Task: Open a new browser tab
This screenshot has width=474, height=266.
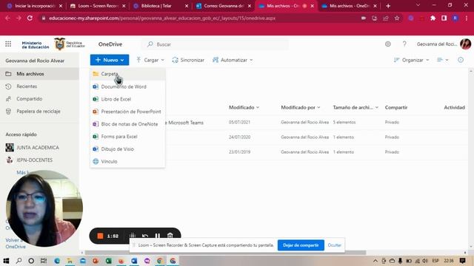Action: point(388,6)
